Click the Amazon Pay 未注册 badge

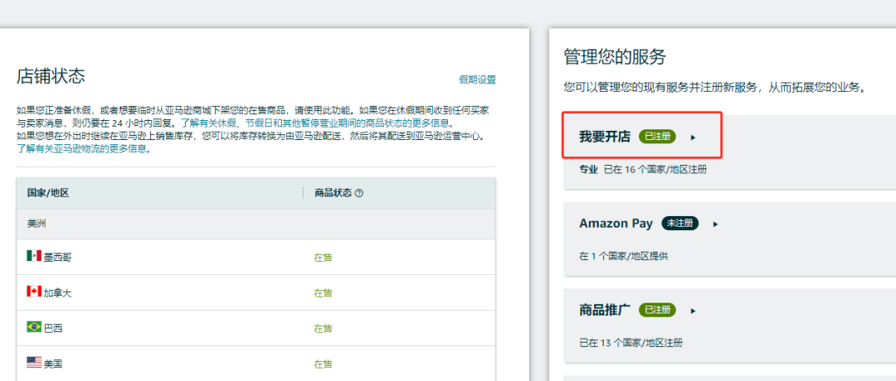pyautogui.click(x=679, y=224)
